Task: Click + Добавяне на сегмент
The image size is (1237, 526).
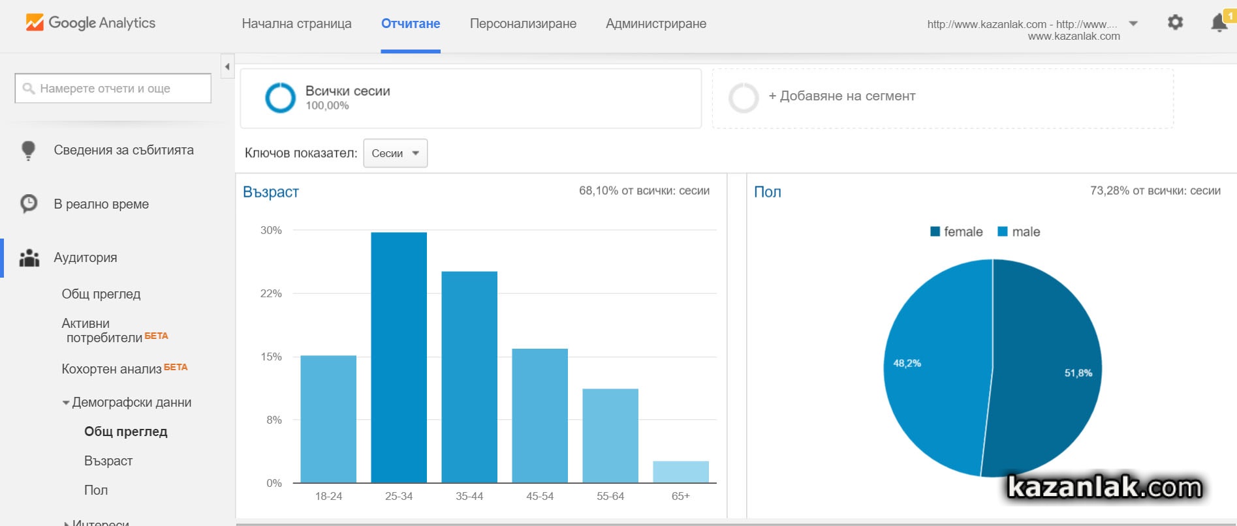Action: click(841, 96)
